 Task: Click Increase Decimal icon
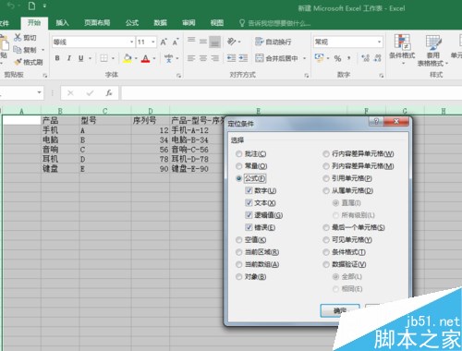pos(366,58)
